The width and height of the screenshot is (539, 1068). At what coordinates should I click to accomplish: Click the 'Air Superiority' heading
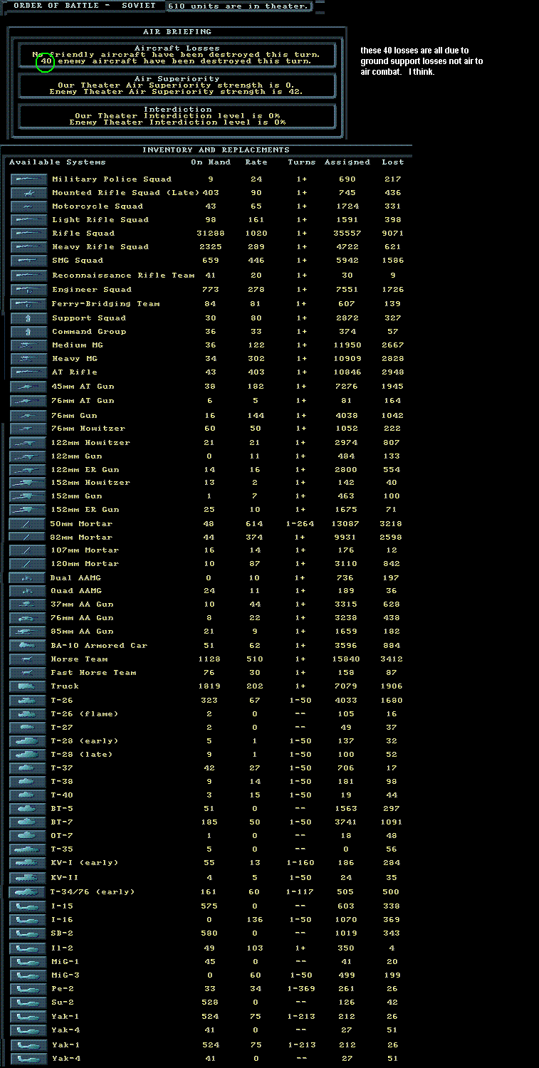click(177, 79)
